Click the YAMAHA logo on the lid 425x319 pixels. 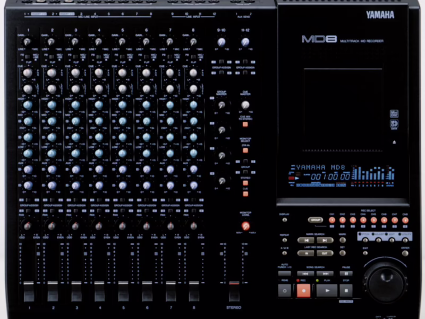coord(380,15)
